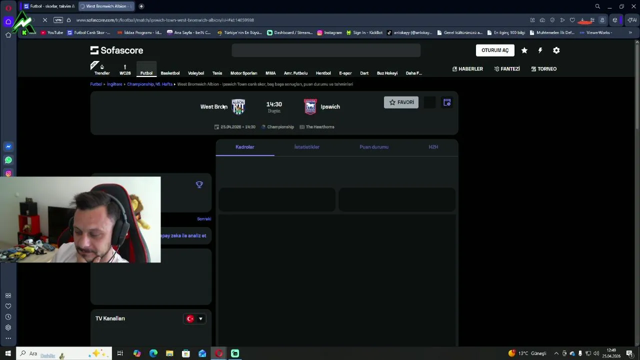Click West Bromwich Albion crest
The width and height of the screenshot is (640, 360).
[x=238, y=106]
